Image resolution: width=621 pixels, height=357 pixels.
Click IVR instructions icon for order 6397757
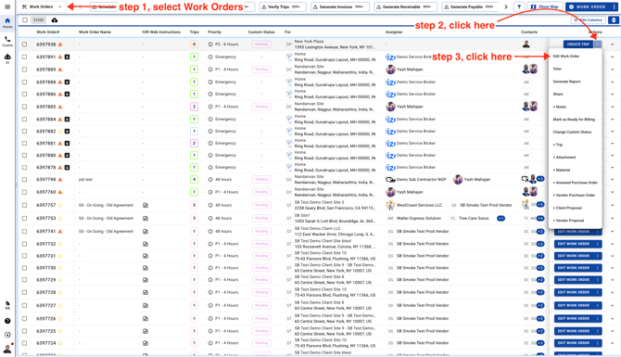(x=146, y=205)
